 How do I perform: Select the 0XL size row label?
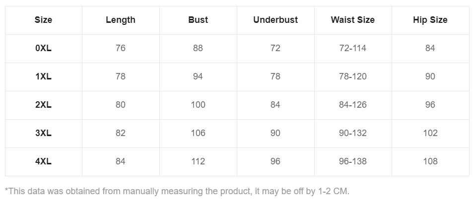pyautogui.click(x=43, y=48)
